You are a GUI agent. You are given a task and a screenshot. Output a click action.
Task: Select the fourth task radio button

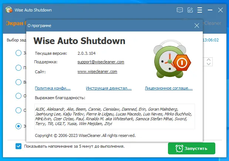click(x=18, y=96)
